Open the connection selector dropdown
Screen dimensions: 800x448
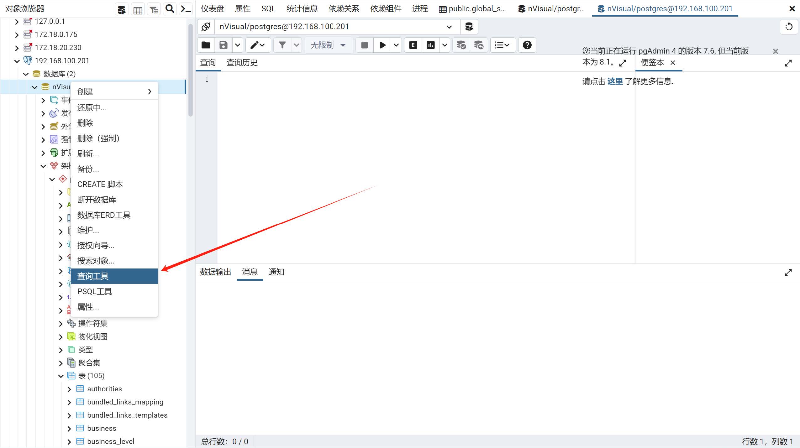coord(449,27)
